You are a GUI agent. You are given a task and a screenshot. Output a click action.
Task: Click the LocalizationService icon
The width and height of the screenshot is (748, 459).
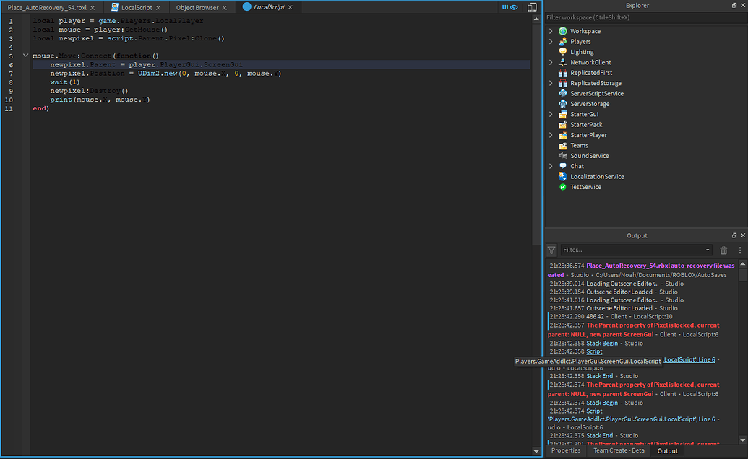563,177
